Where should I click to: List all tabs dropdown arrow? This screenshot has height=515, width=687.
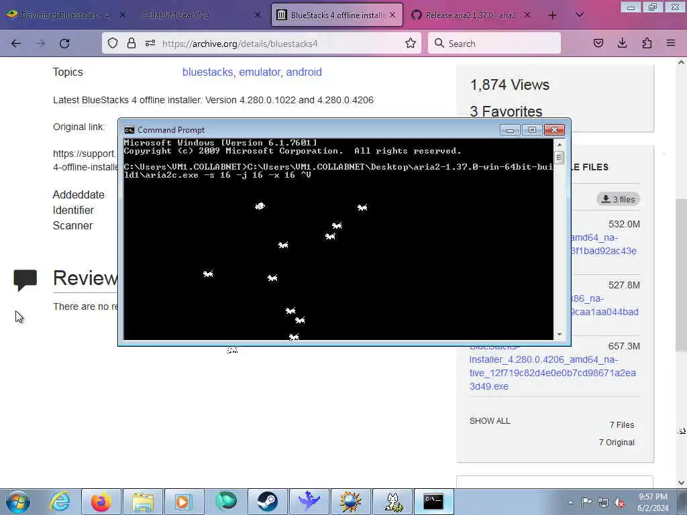click(579, 15)
